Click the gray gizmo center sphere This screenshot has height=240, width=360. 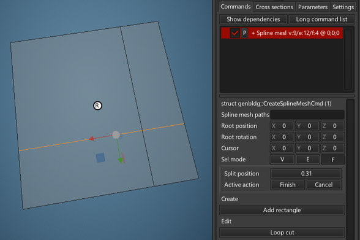[116, 135]
